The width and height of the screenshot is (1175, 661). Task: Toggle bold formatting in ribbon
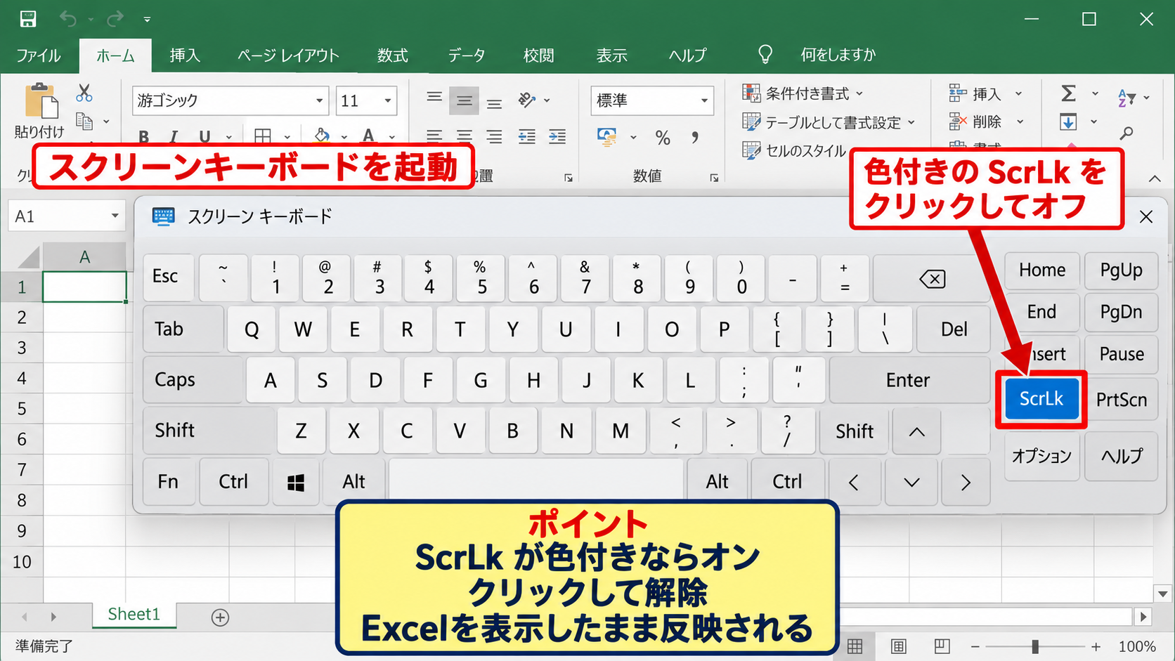pos(144,136)
